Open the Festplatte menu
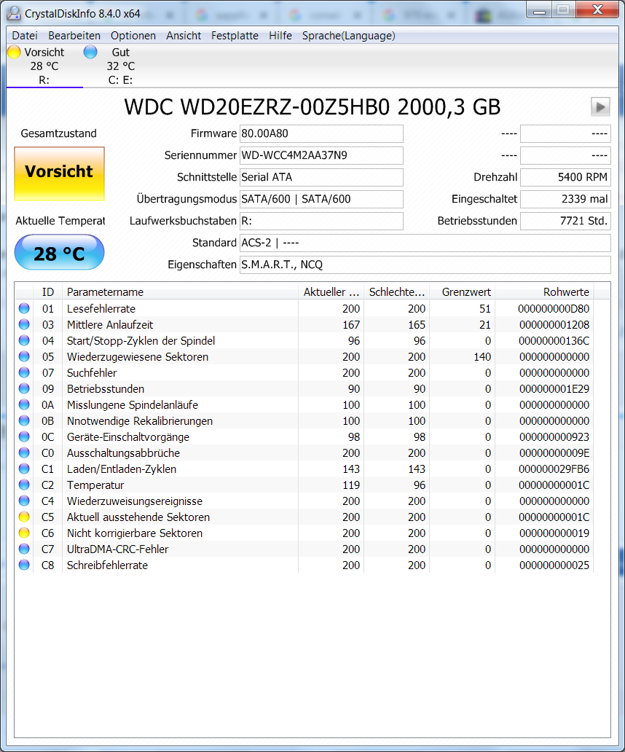This screenshot has width=625, height=752. [x=235, y=36]
